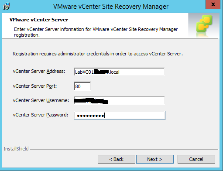Click the 'VMware vCenter Site Recovery Manager' window title
The height and width of the screenshot is (171, 223).
pyautogui.click(x=111, y=7)
